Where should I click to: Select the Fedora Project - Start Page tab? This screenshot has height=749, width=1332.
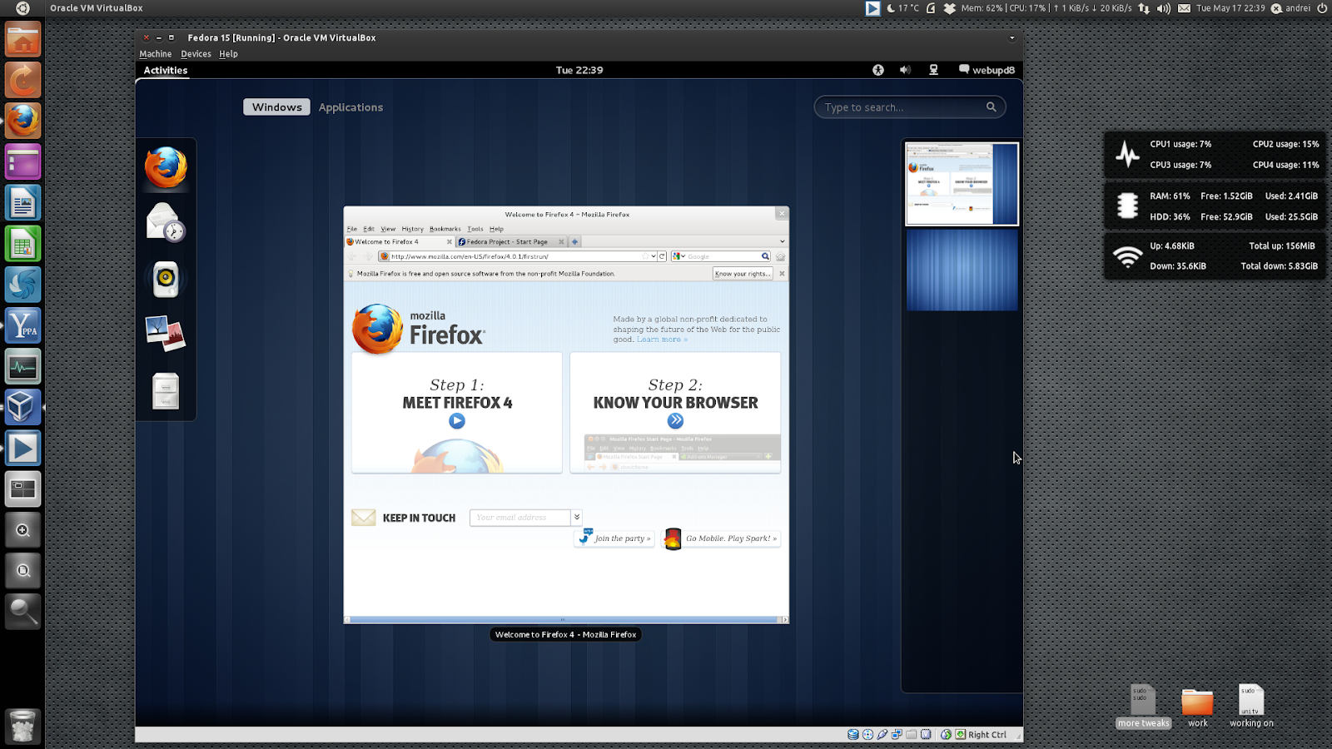[x=511, y=241]
